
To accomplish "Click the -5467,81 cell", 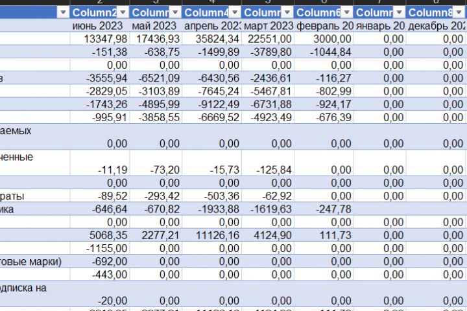I will (x=268, y=91).
